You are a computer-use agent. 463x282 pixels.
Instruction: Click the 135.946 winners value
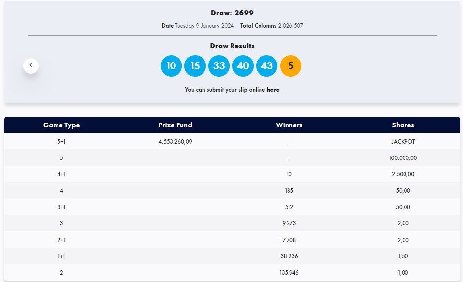pyautogui.click(x=289, y=272)
